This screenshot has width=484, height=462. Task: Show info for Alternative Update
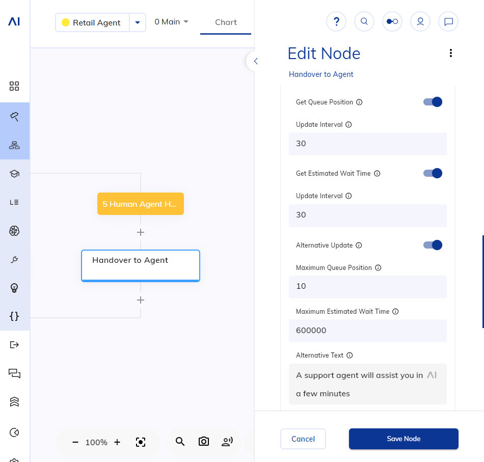point(359,246)
